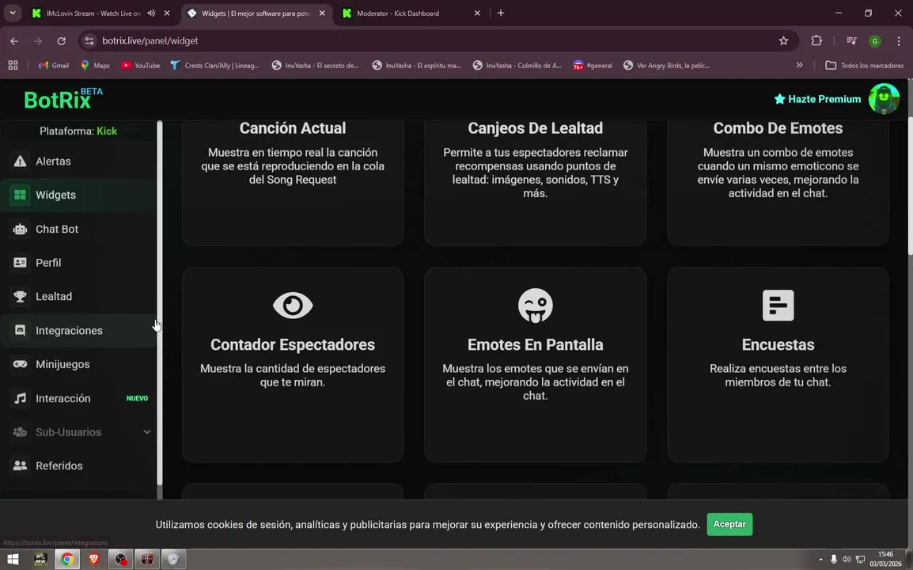This screenshot has height=570, width=913.
Task: Click the Minijuegos gamepad icon
Action: point(20,364)
